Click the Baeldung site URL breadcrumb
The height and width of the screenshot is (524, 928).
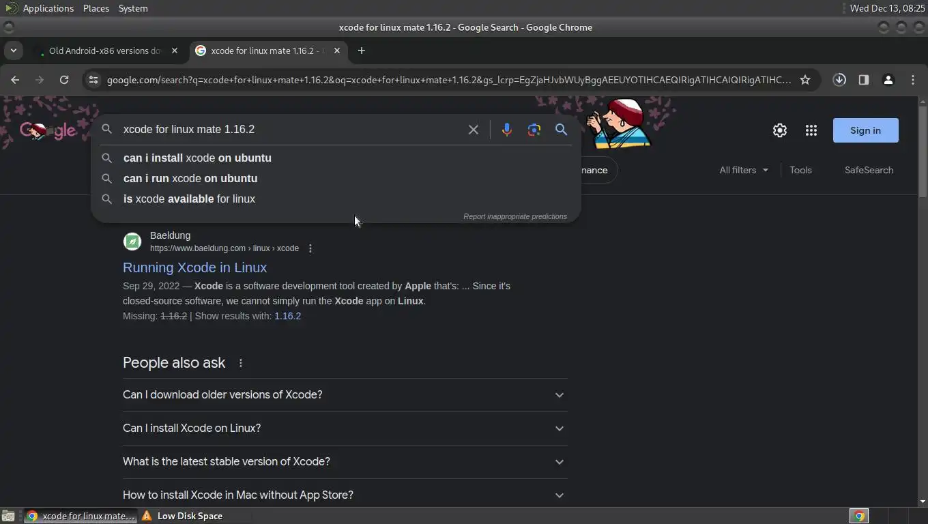(x=224, y=248)
